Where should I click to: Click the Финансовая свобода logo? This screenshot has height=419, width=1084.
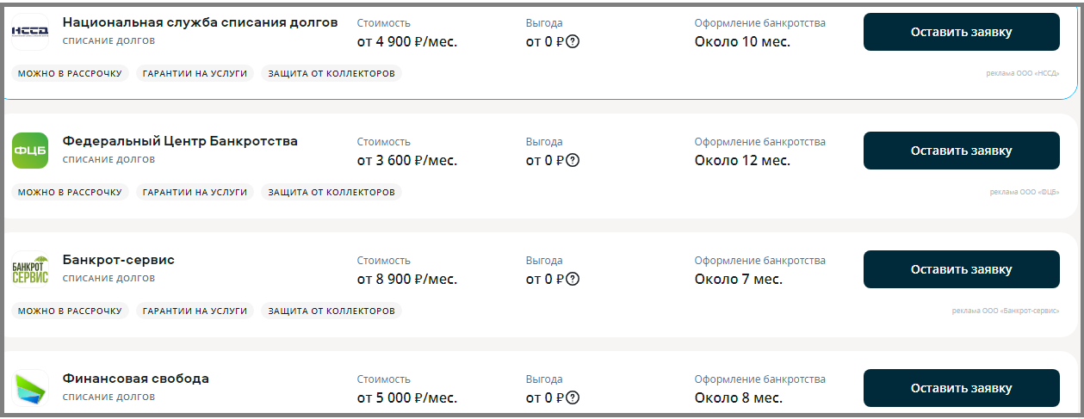30,388
